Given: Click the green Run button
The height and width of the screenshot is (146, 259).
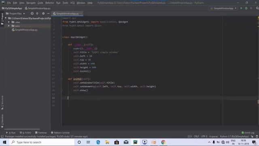Looking at the screenshot, I should [x=241, y=8].
